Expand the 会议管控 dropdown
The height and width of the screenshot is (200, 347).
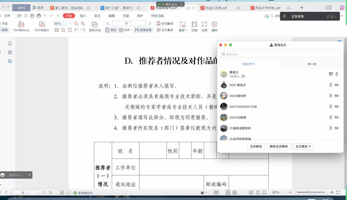click(303, 146)
